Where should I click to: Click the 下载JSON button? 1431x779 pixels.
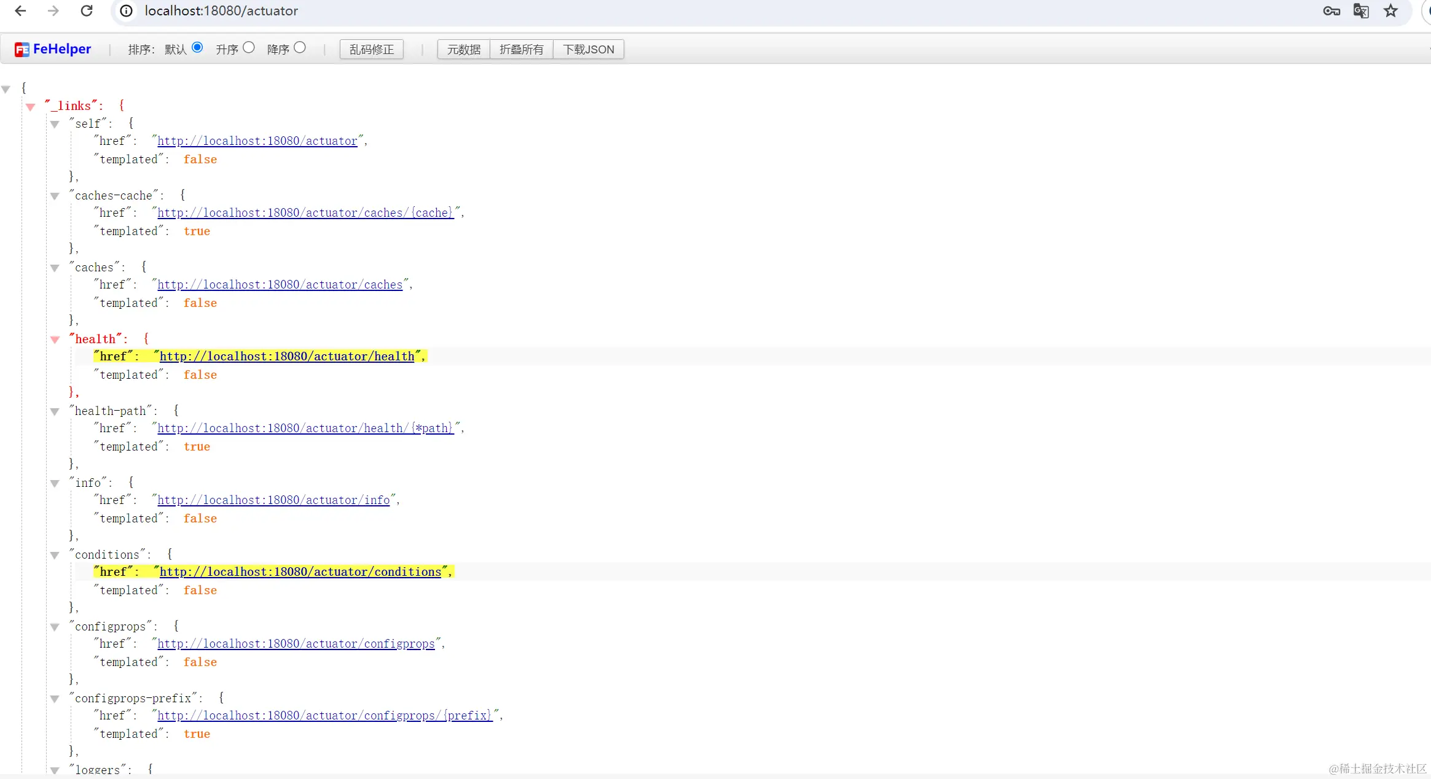point(588,49)
